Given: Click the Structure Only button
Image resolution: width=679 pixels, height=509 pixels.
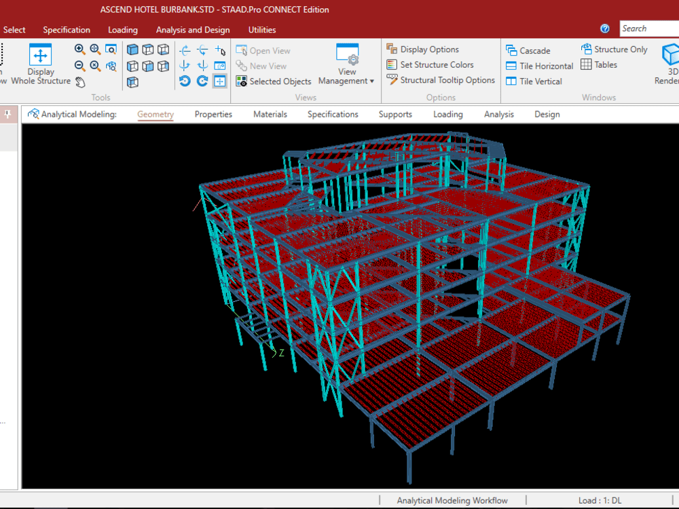Looking at the screenshot, I should 614,50.
